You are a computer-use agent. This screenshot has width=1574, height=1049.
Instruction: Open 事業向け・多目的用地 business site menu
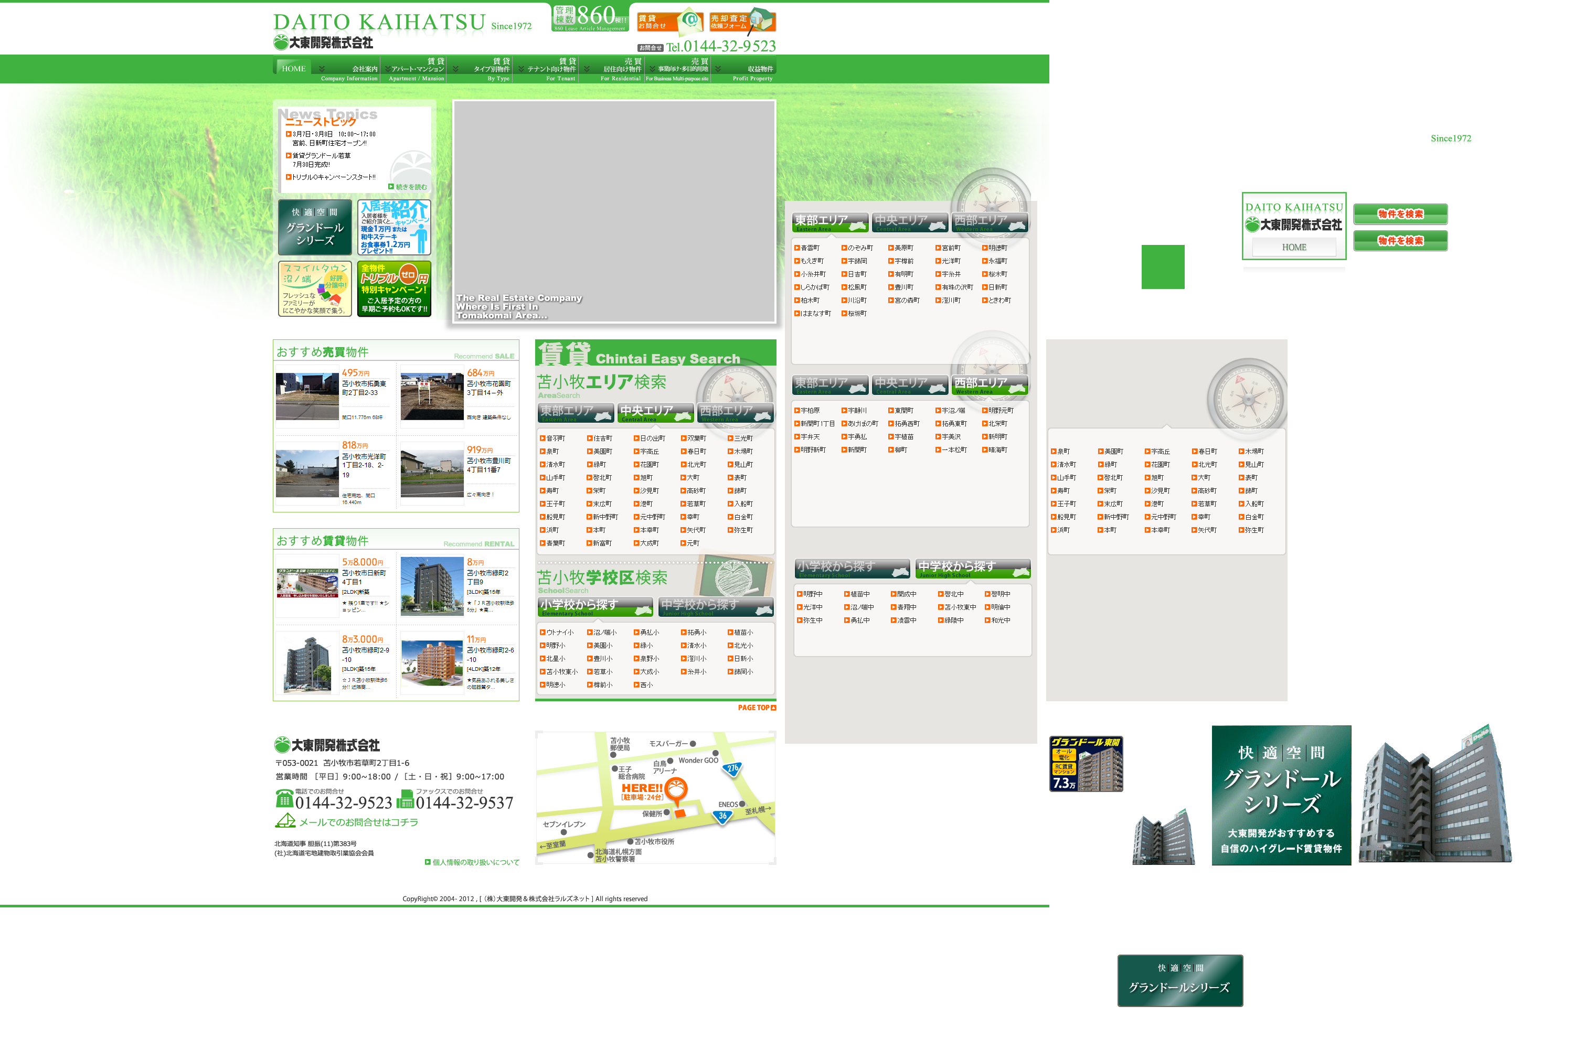(x=677, y=70)
